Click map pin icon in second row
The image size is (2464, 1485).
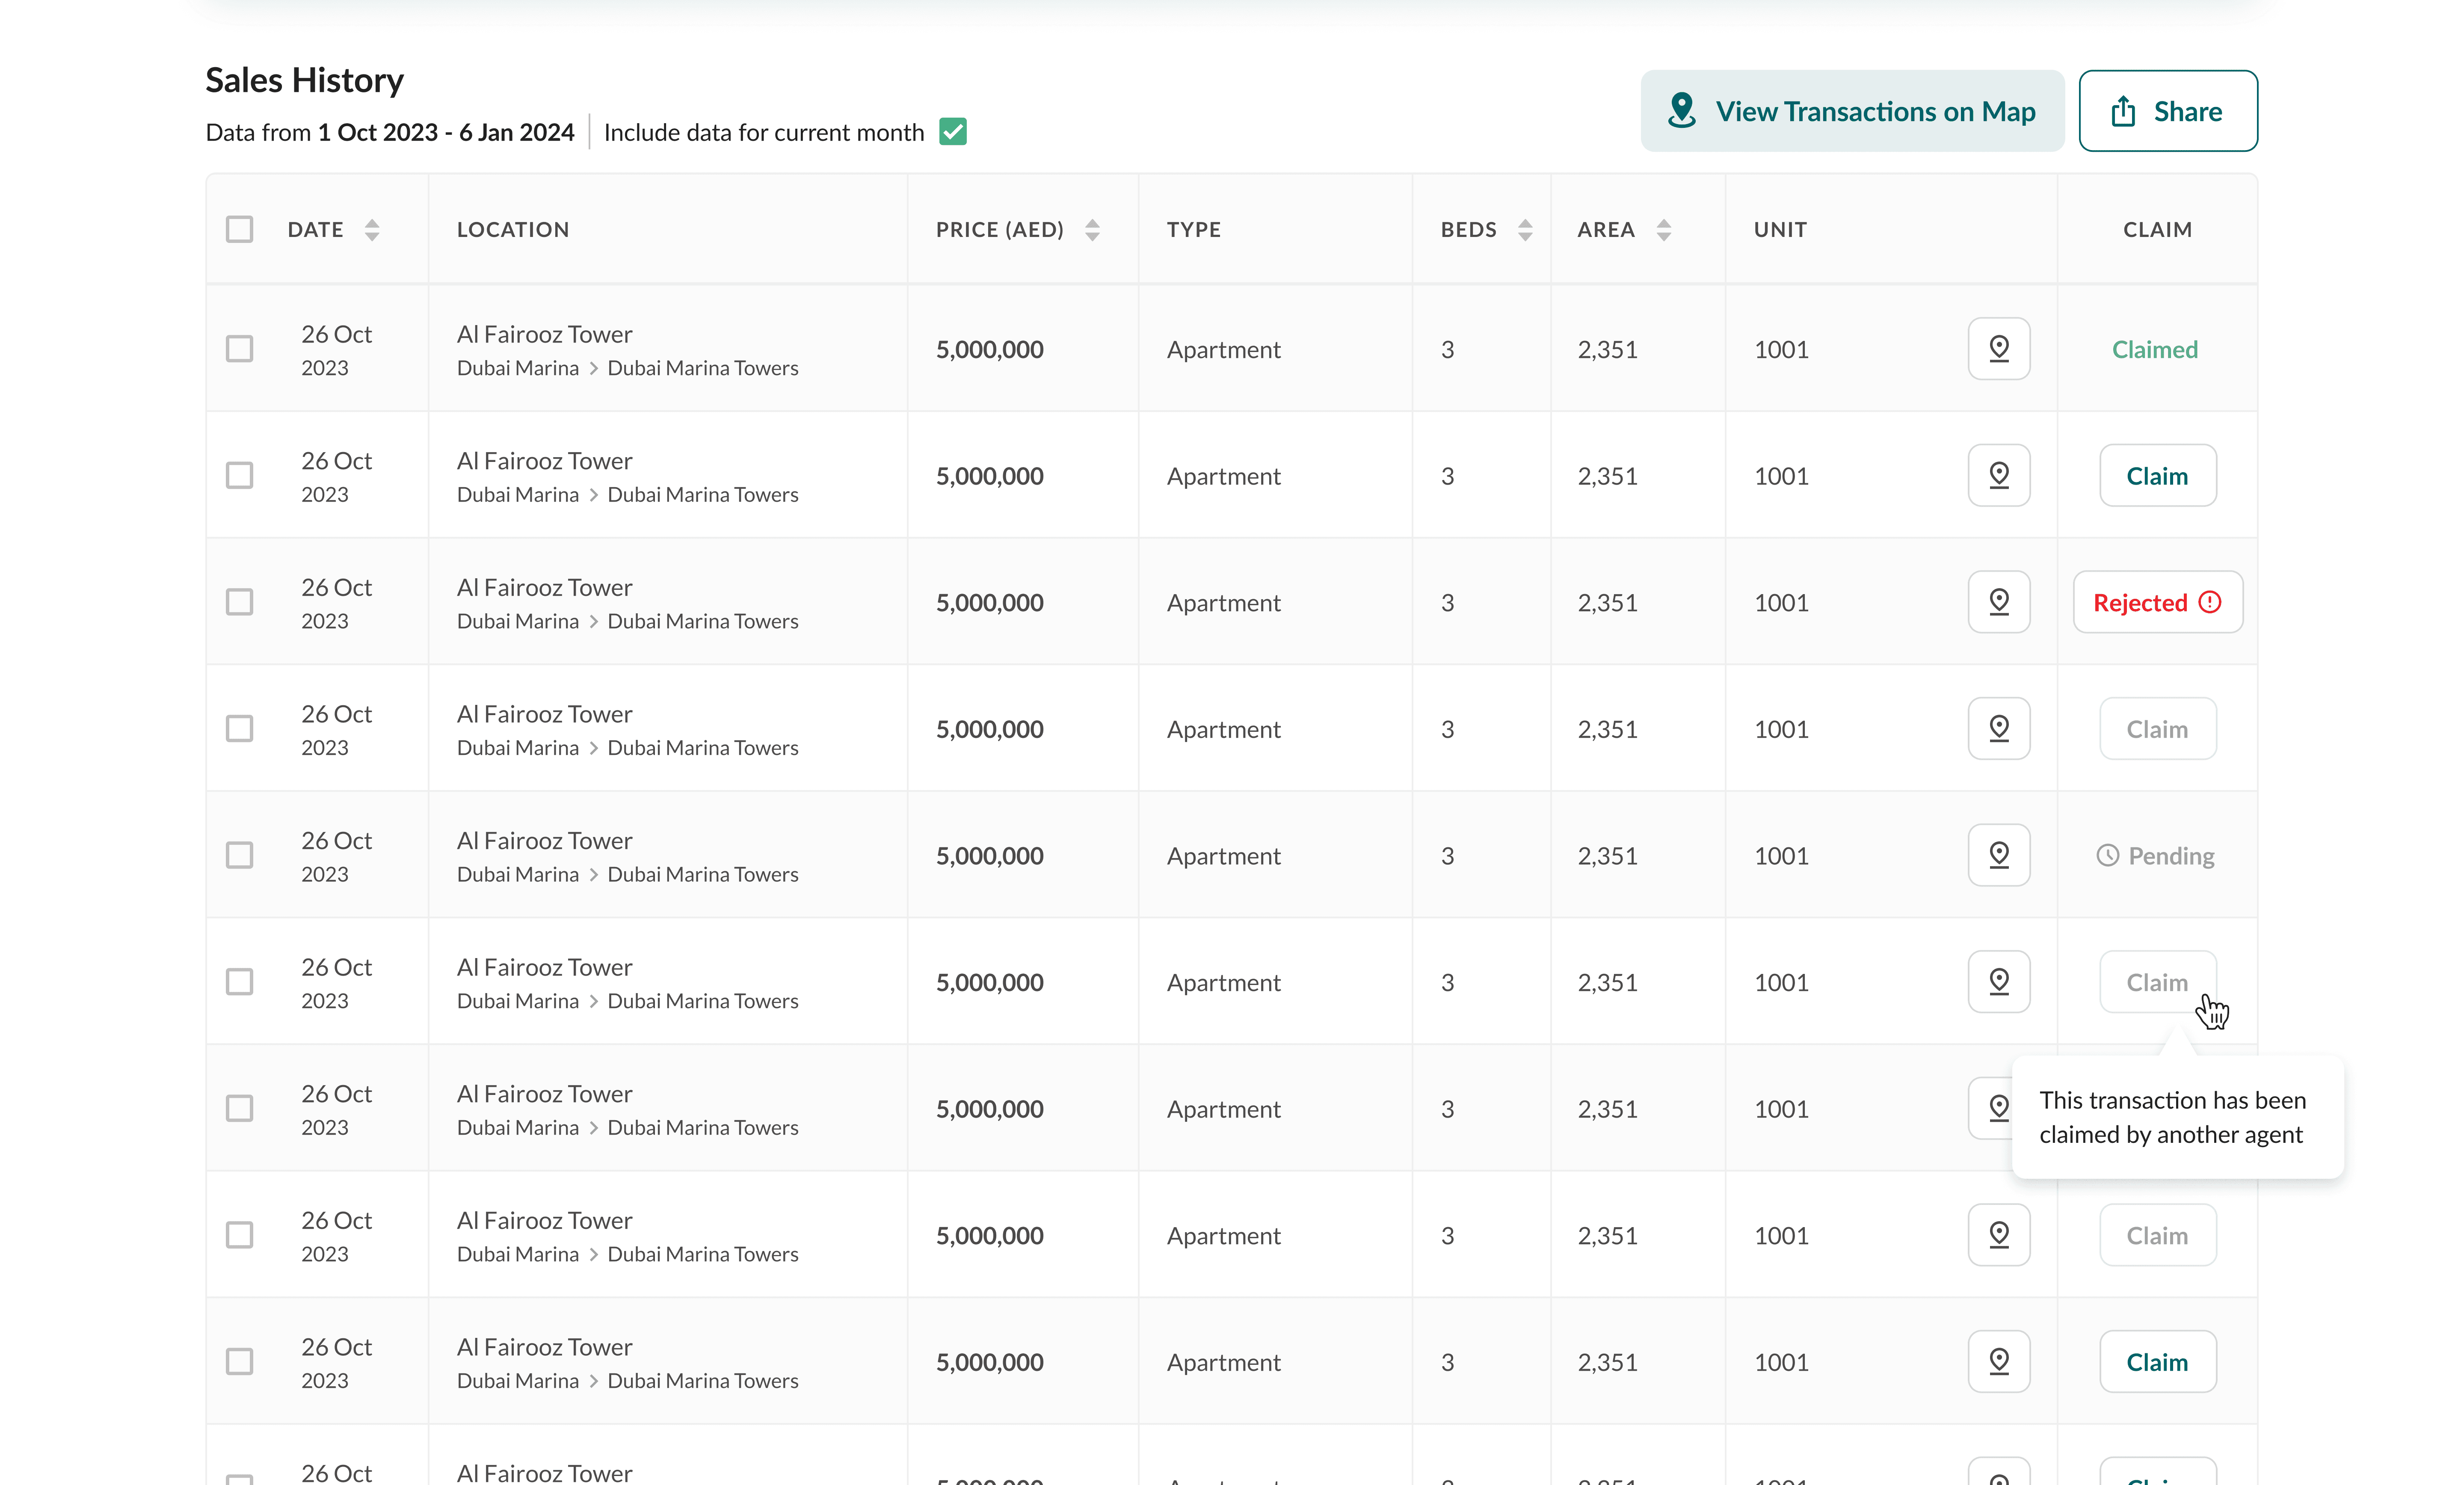(x=1998, y=475)
